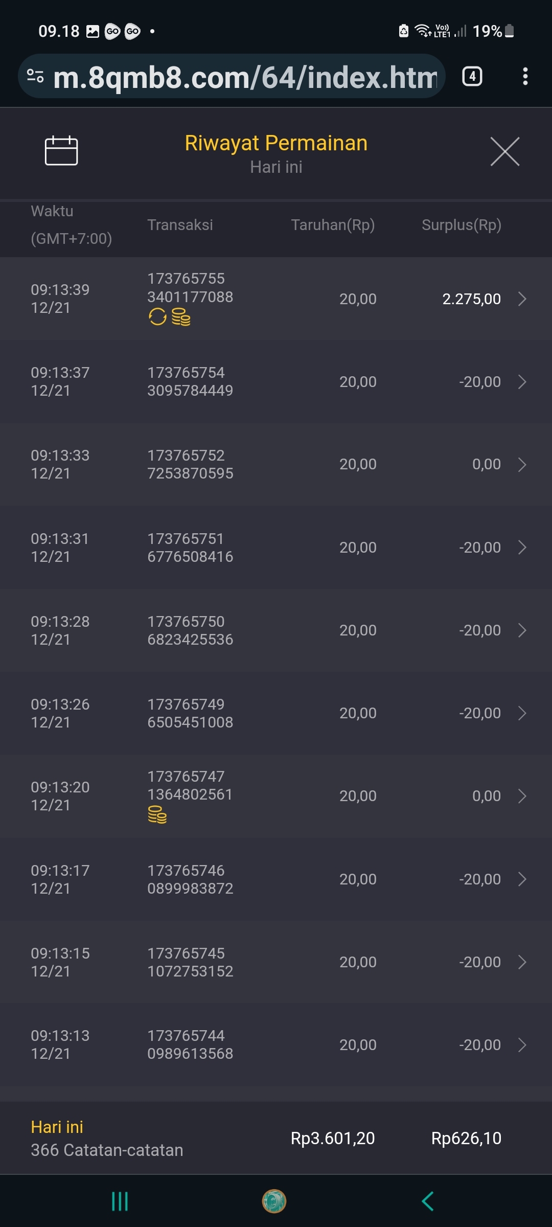Tap the coins icon on 09:13:20 entry

[157, 814]
